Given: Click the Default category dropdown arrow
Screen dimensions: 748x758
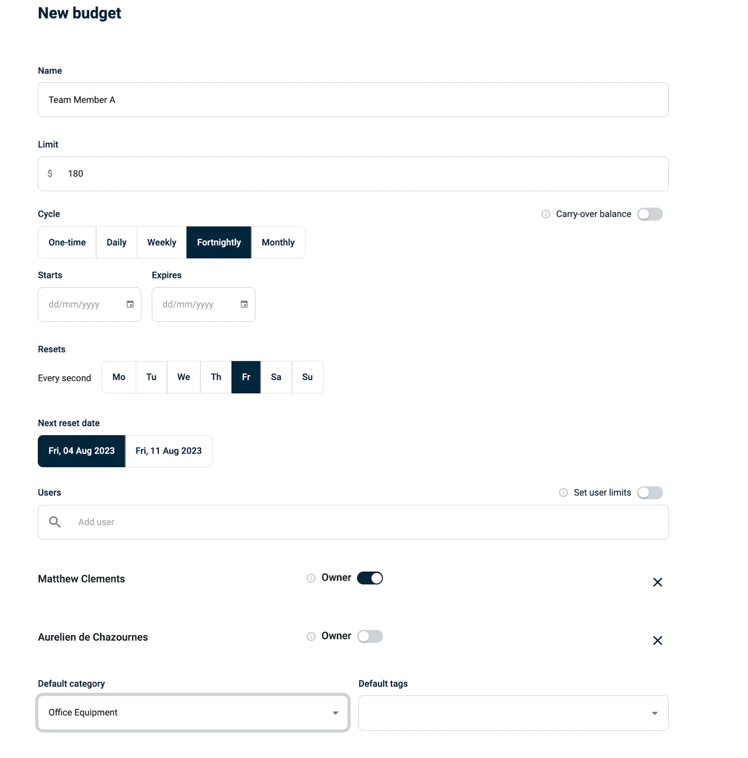Looking at the screenshot, I should pos(335,713).
